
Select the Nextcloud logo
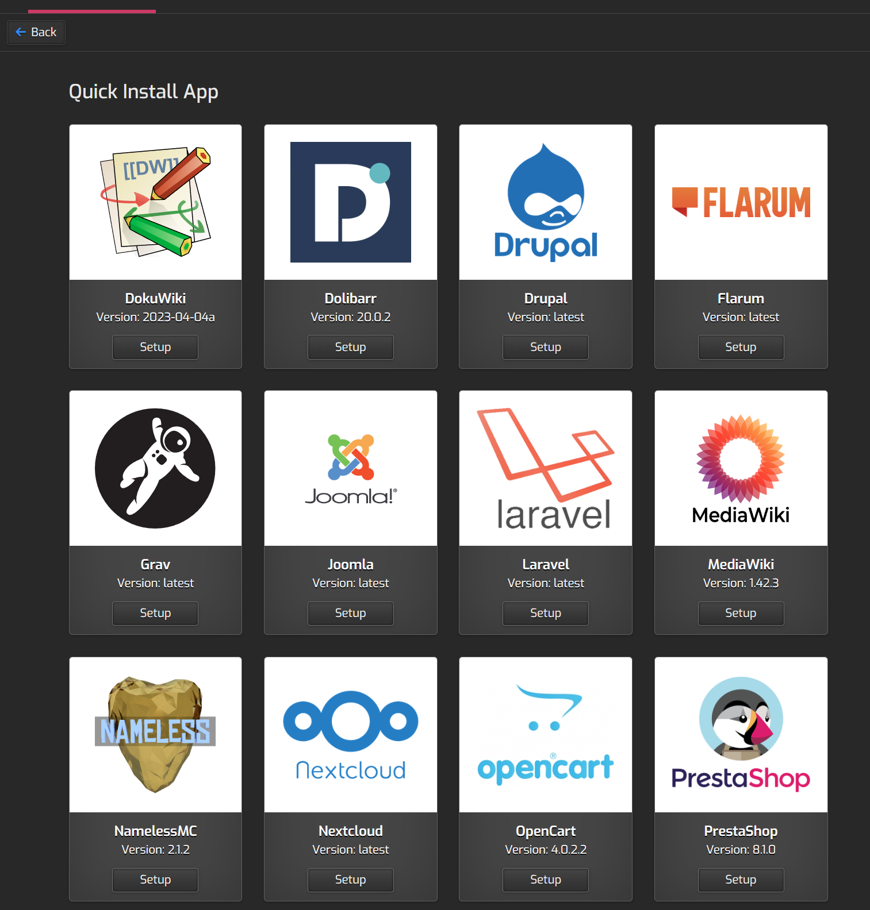[350, 734]
